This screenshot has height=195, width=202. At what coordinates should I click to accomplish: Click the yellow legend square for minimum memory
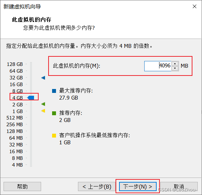click(54, 135)
